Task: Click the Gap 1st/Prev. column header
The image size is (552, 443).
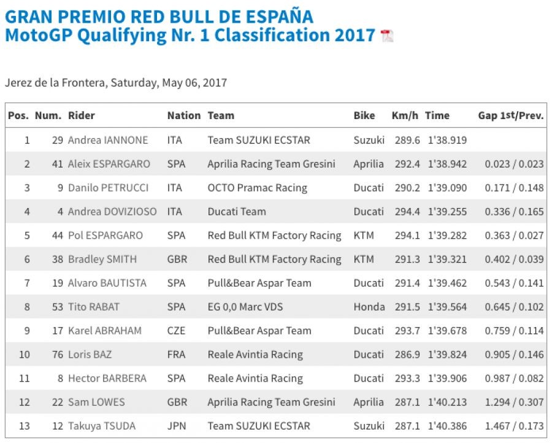Action: point(511,115)
